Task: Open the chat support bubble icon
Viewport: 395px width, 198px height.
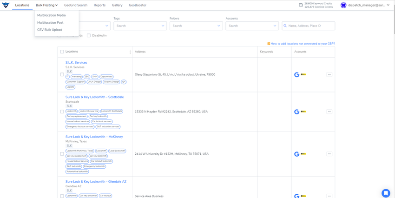Action: [x=386, y=193]
